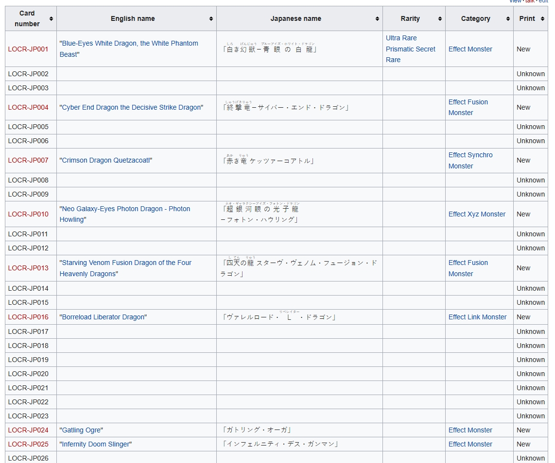Sort table by Print arrows
The height and width of the screenshot is (463, 555).
[x=542, y=19]
